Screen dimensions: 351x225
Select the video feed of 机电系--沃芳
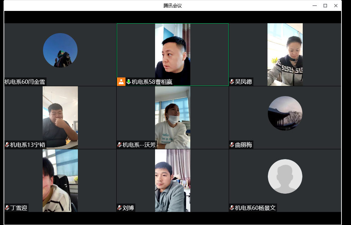click(x=172, y=116)
